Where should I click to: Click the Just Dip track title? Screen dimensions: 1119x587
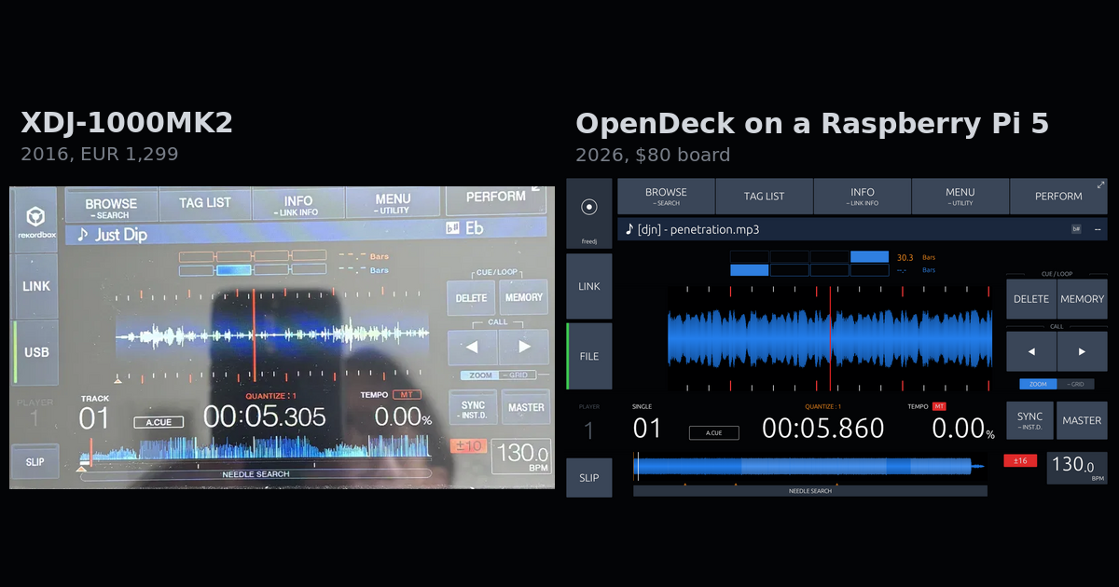121,235
